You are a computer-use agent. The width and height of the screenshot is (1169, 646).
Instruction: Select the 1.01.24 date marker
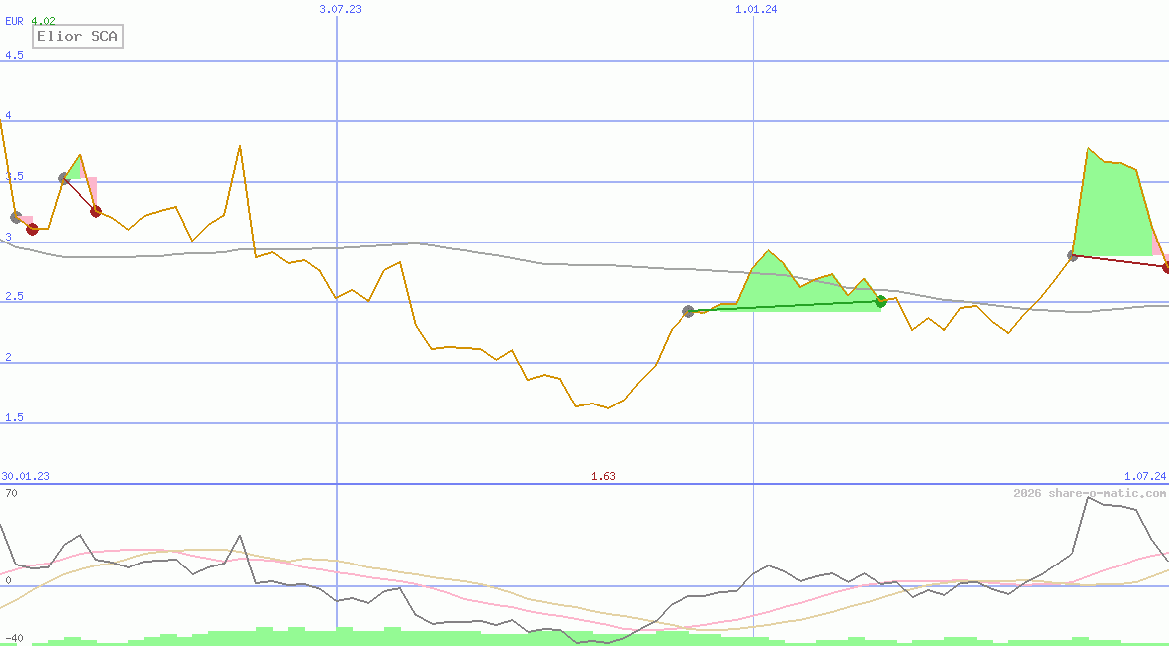[755, 9]
